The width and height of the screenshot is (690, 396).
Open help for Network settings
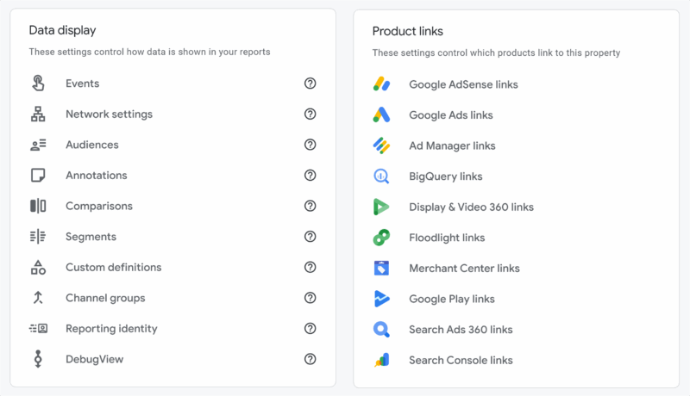pos(310,114)
